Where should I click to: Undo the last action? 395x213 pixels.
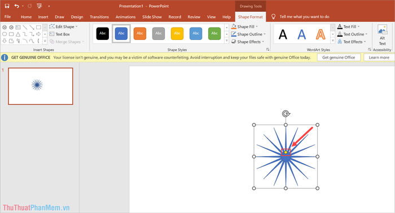click(16, 6)
